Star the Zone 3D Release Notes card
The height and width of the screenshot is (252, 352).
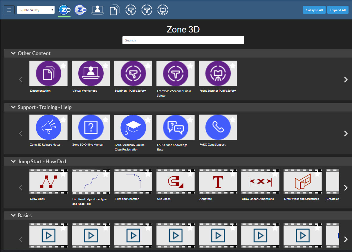[x=63, y=119]
